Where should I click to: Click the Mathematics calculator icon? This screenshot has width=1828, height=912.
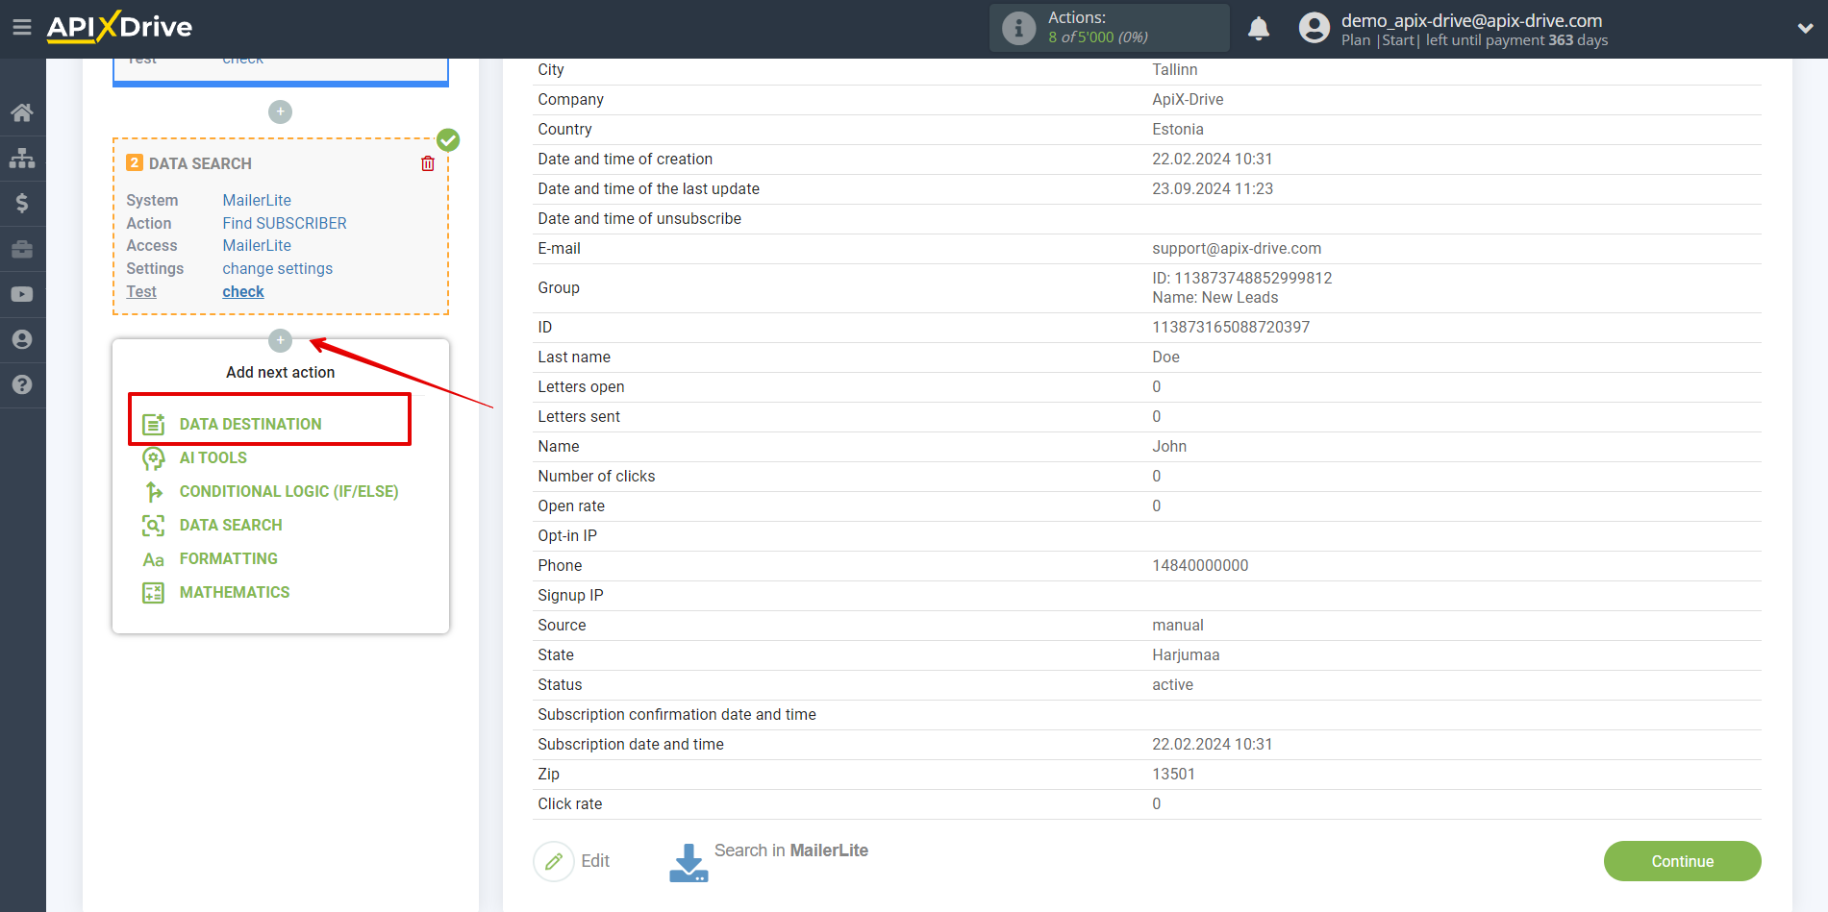[154, 593]
